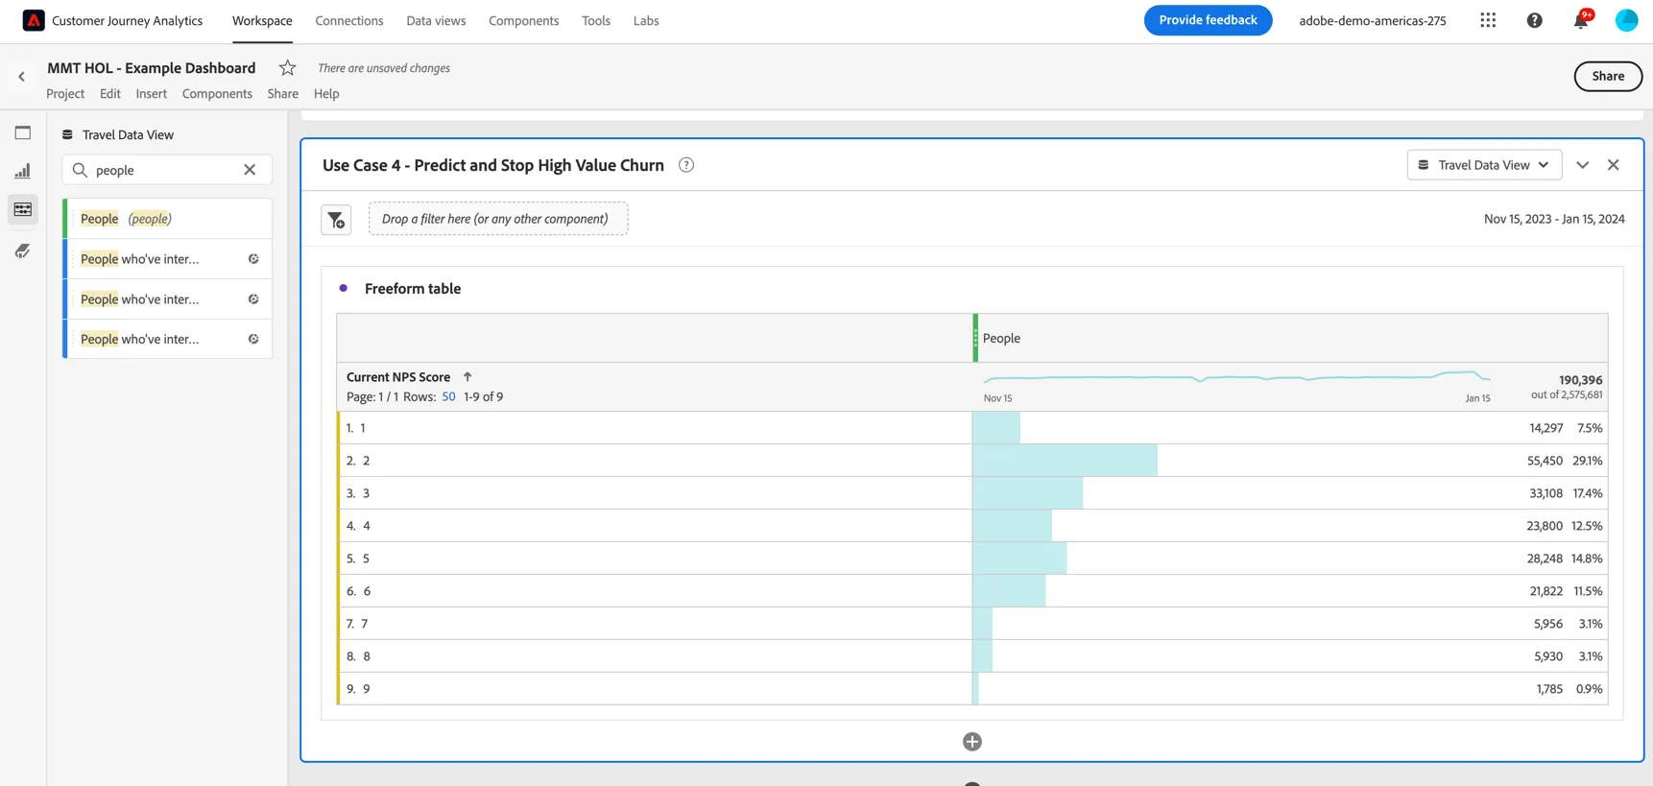Open the Labs tab
Screen dimensions: 1653x786
(646, 21)
